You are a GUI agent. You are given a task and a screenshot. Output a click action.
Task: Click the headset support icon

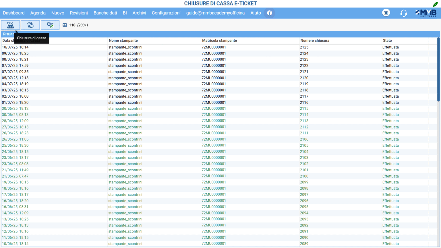[403, 13]
